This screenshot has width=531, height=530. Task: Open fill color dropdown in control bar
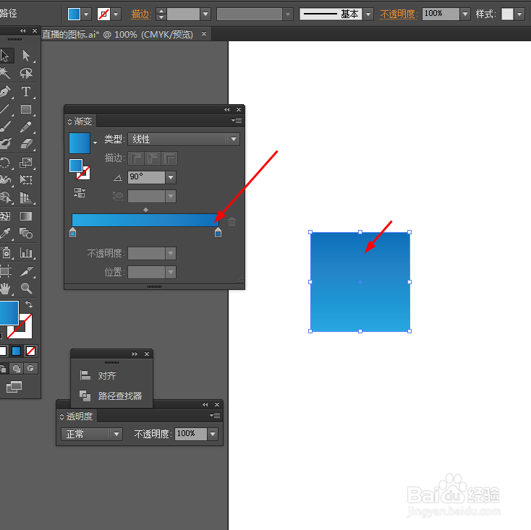click(86, 14)
